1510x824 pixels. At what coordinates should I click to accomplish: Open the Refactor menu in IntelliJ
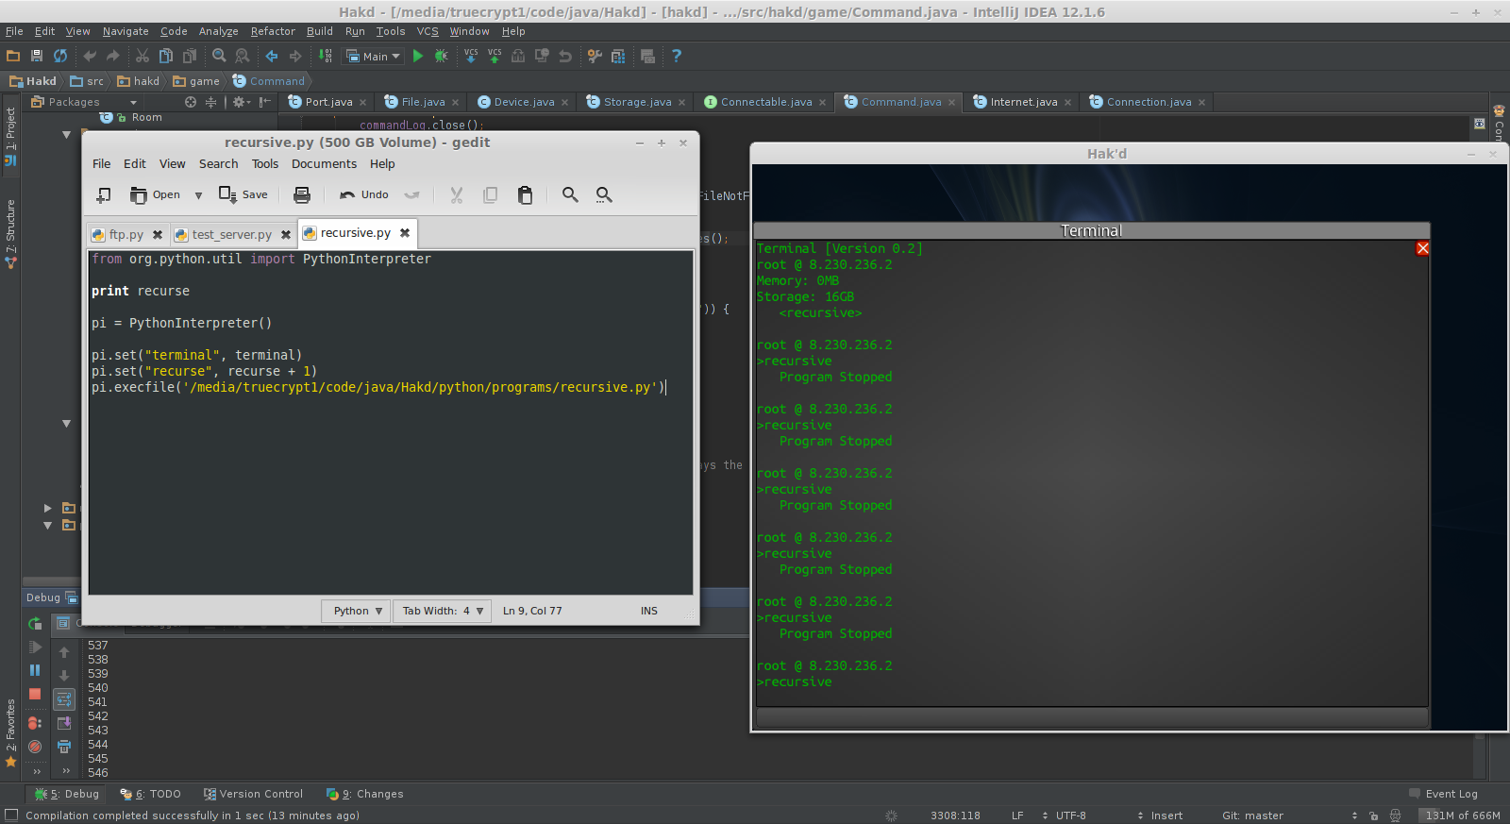point(273,31)
